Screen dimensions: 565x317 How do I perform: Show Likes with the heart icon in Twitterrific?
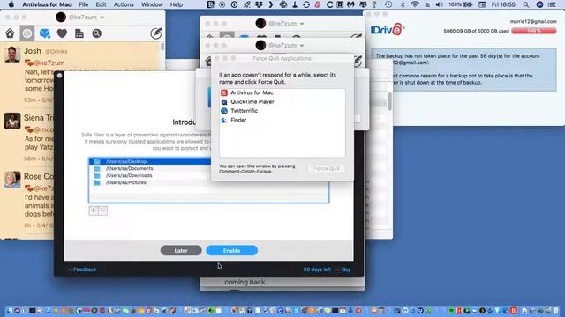pyautogui.click(x=62, y=33)
